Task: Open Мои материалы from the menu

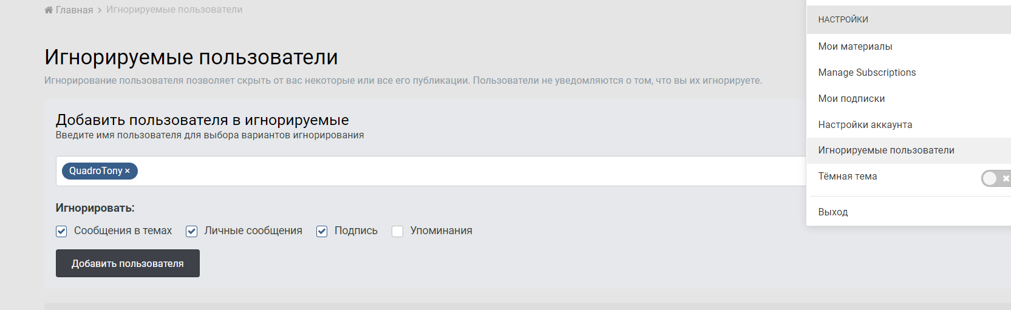Action: pos(855,47)
